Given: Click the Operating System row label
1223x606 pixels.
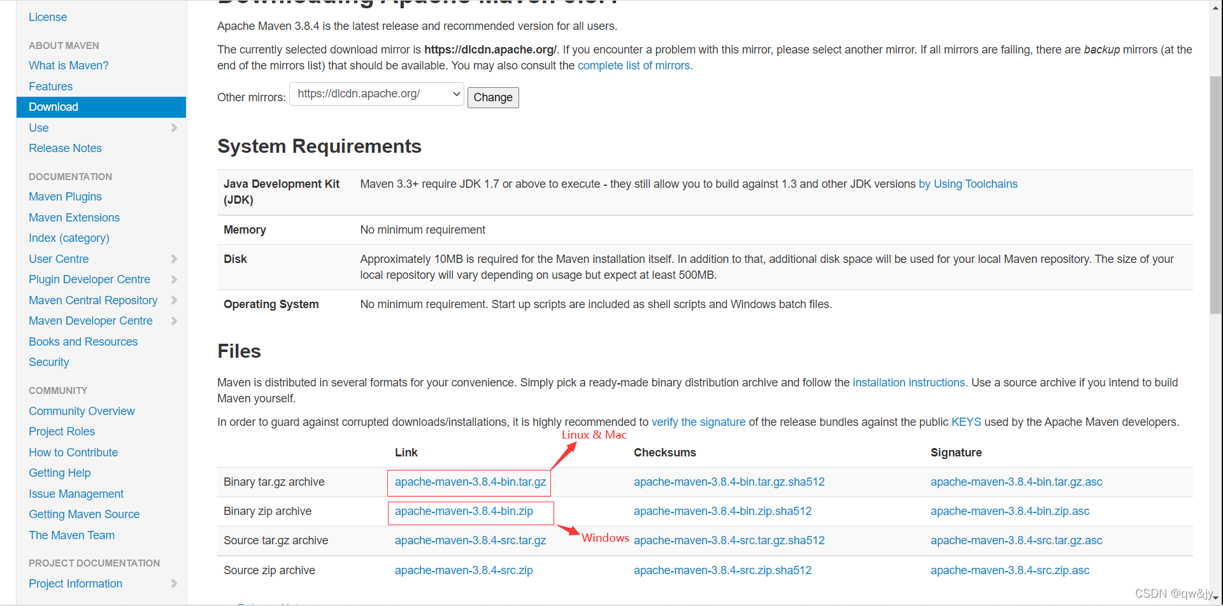Looking at the screenshot, I should (x=271, y=304).
